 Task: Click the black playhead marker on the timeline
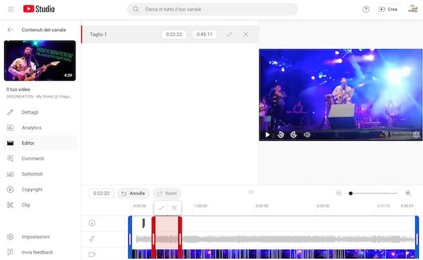click(x=144, y=223)
